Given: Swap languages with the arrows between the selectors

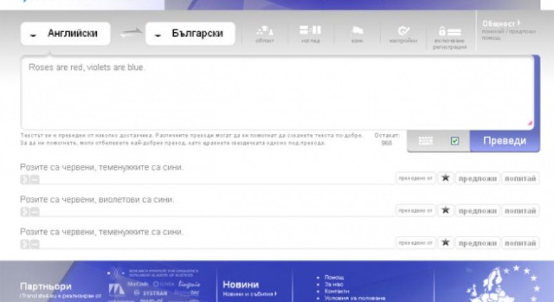Looking at the screenshot, I should [130, 33].
